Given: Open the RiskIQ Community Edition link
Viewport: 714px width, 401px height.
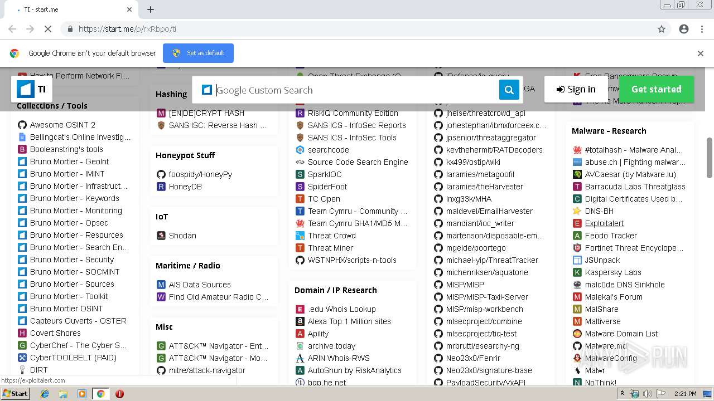Looking at the screenshot, I should click(x=353, y=113).
